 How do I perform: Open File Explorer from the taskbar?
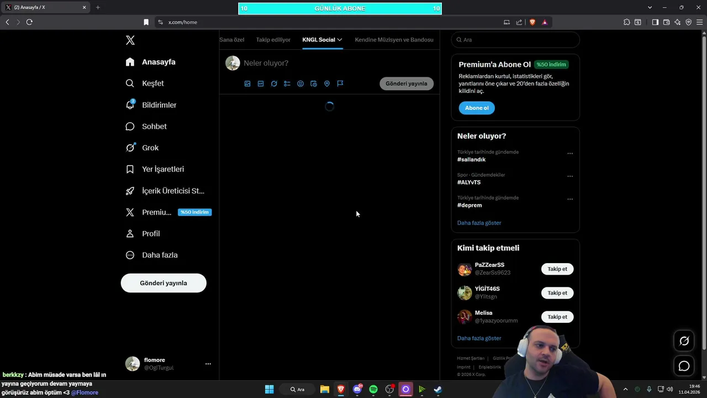click(x=325, y=389)
